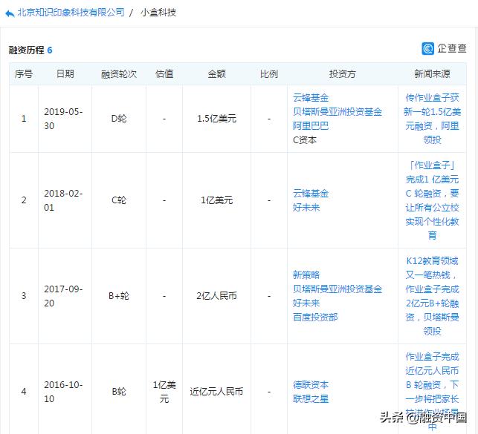This screenshot has width=478, height=434.
Task: Click the blue back arrow icon
Action: (10, 13)
